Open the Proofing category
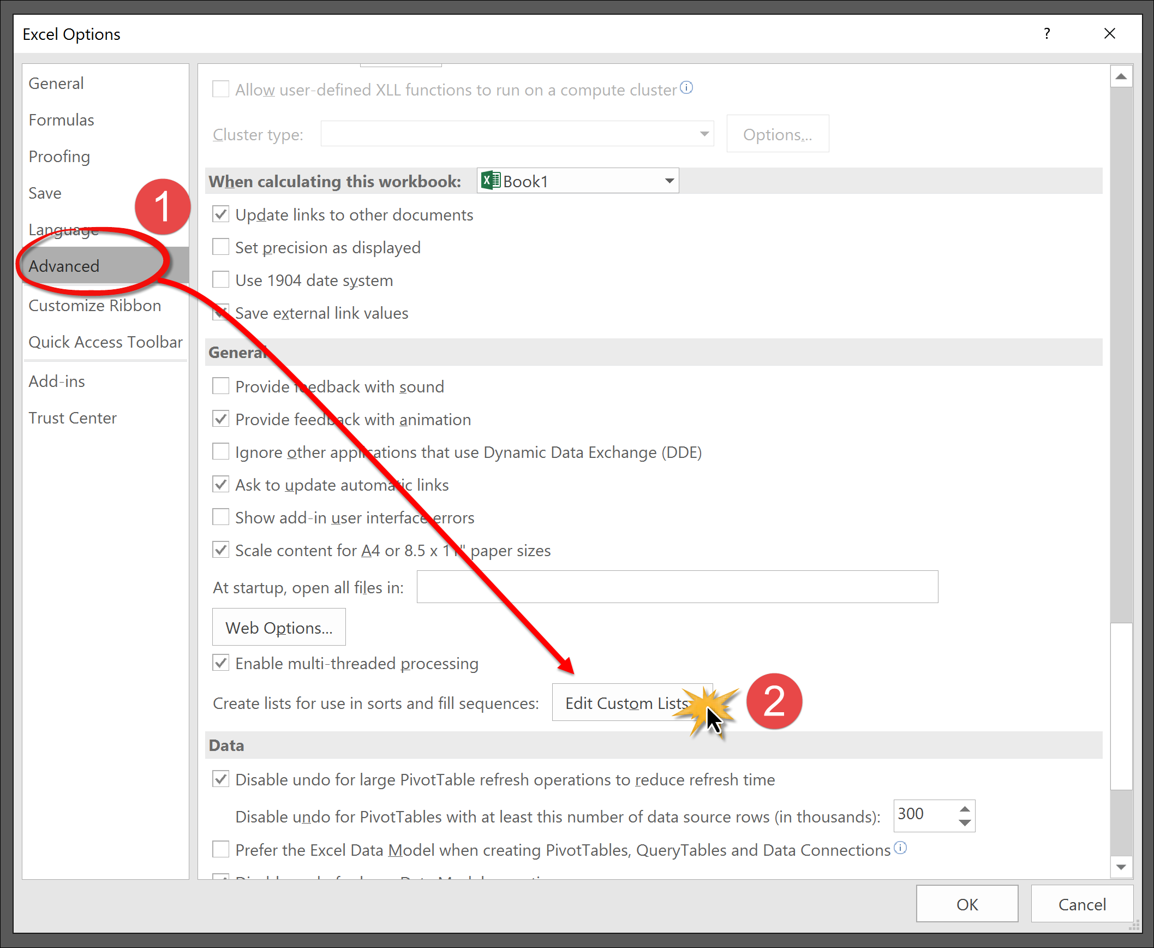1154x948 pixels. pyautogui.click(x=105, y=157)
